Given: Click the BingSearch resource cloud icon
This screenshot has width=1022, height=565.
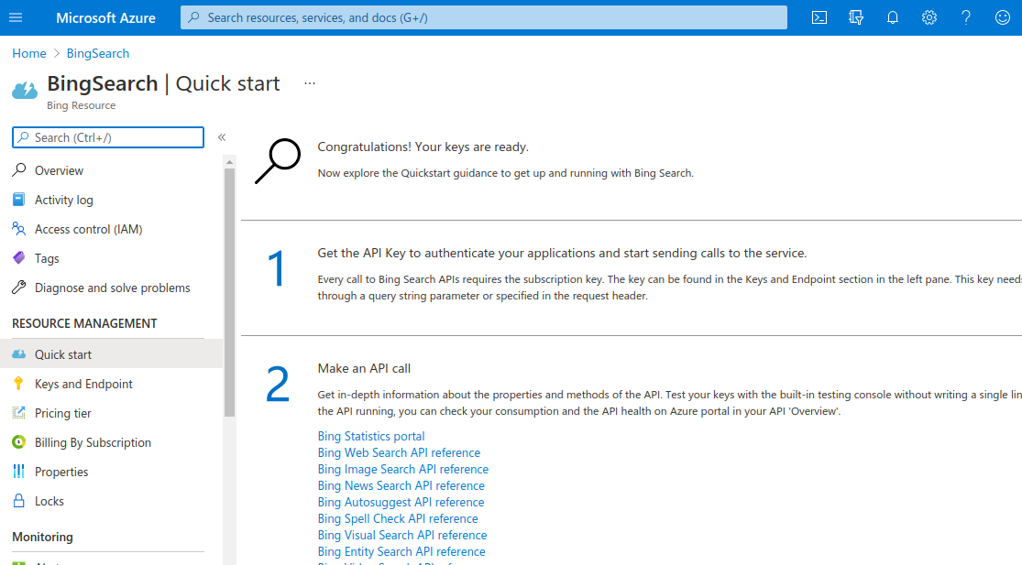Looking at the screenshot, I should 25,91.
